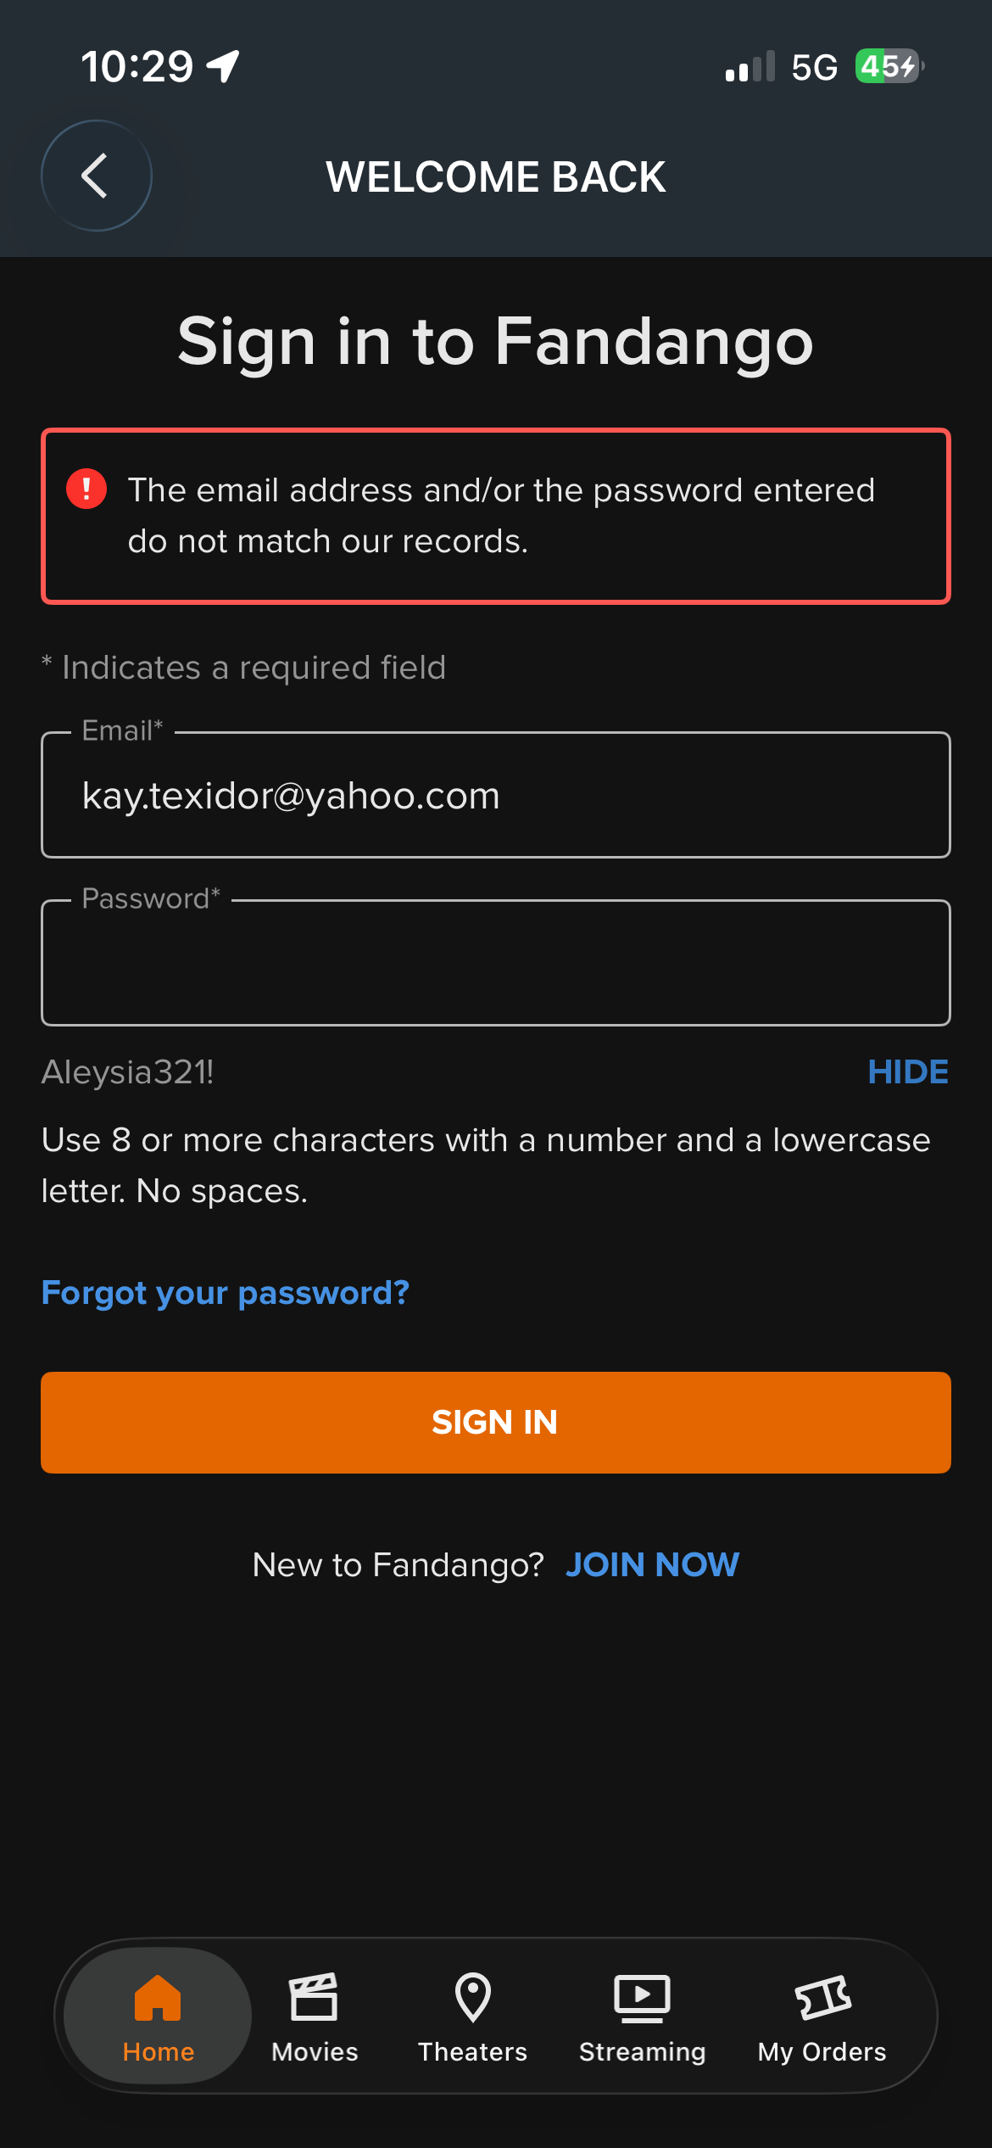
Task: Open the Streaming screen icon
Action: click(642, 1998)
